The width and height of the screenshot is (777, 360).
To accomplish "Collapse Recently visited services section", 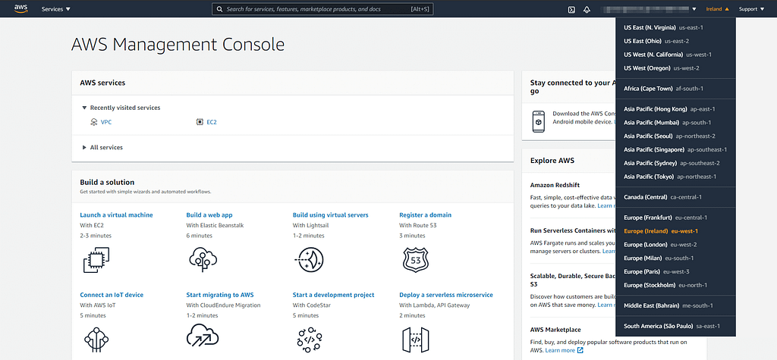I will point(121,108).
